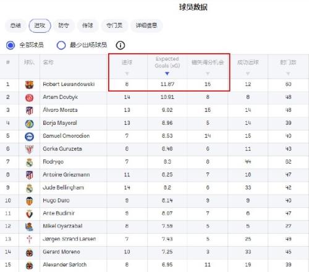Screen dimensions: 309x272
Task: Select the 最少出场球员 radio button
Action: (x=61, y=45)
